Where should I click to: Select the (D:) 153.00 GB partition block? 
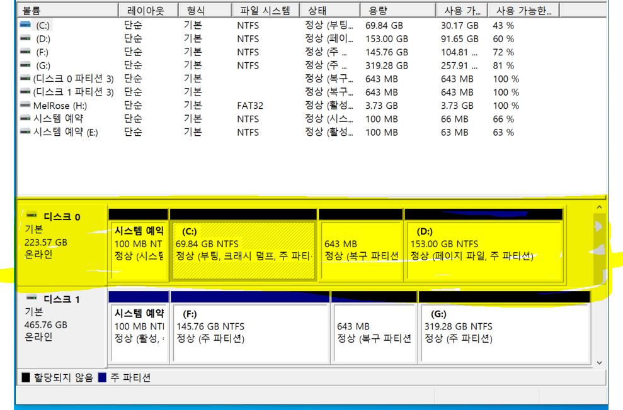[x=484, y=250]
